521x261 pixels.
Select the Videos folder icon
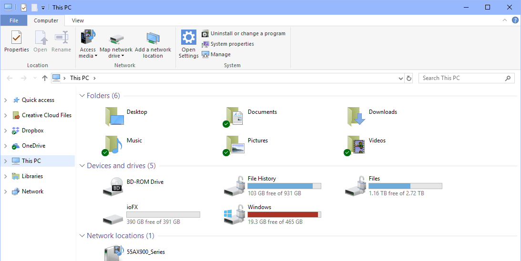point(355,145)
